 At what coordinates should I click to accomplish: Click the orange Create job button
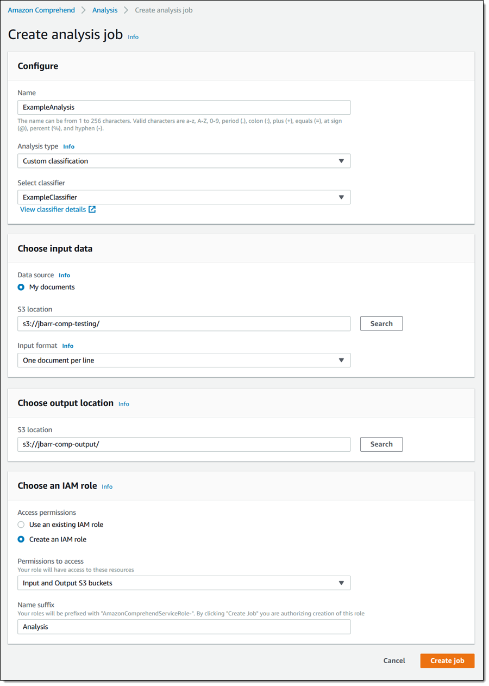[447, 660]
